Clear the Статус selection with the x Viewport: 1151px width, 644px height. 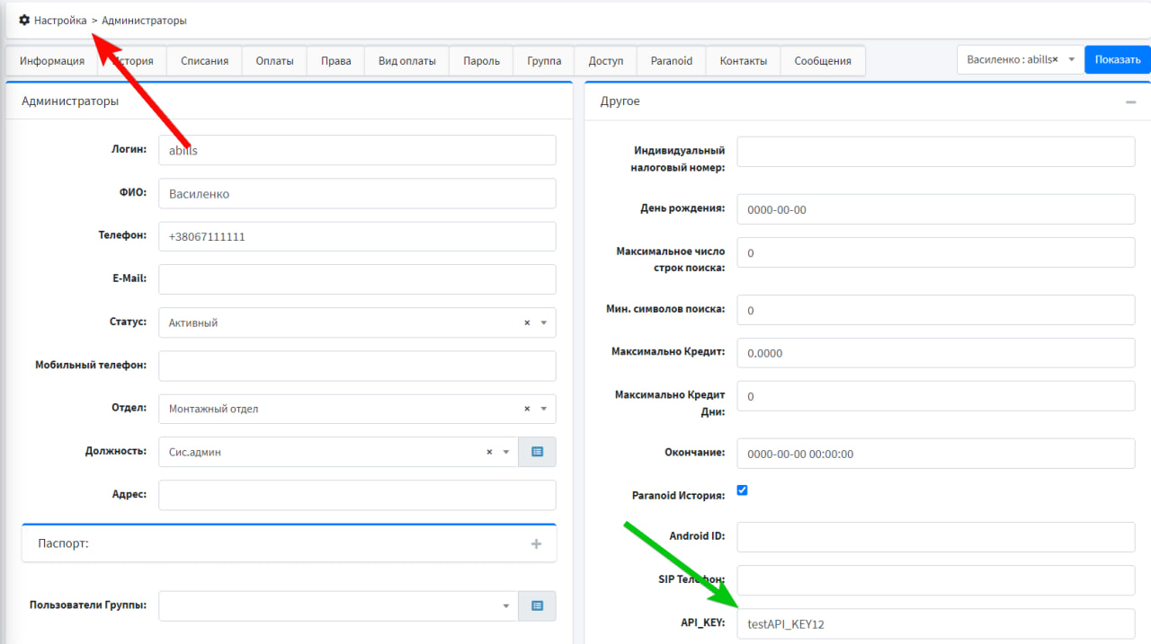[x=527, y=322]
